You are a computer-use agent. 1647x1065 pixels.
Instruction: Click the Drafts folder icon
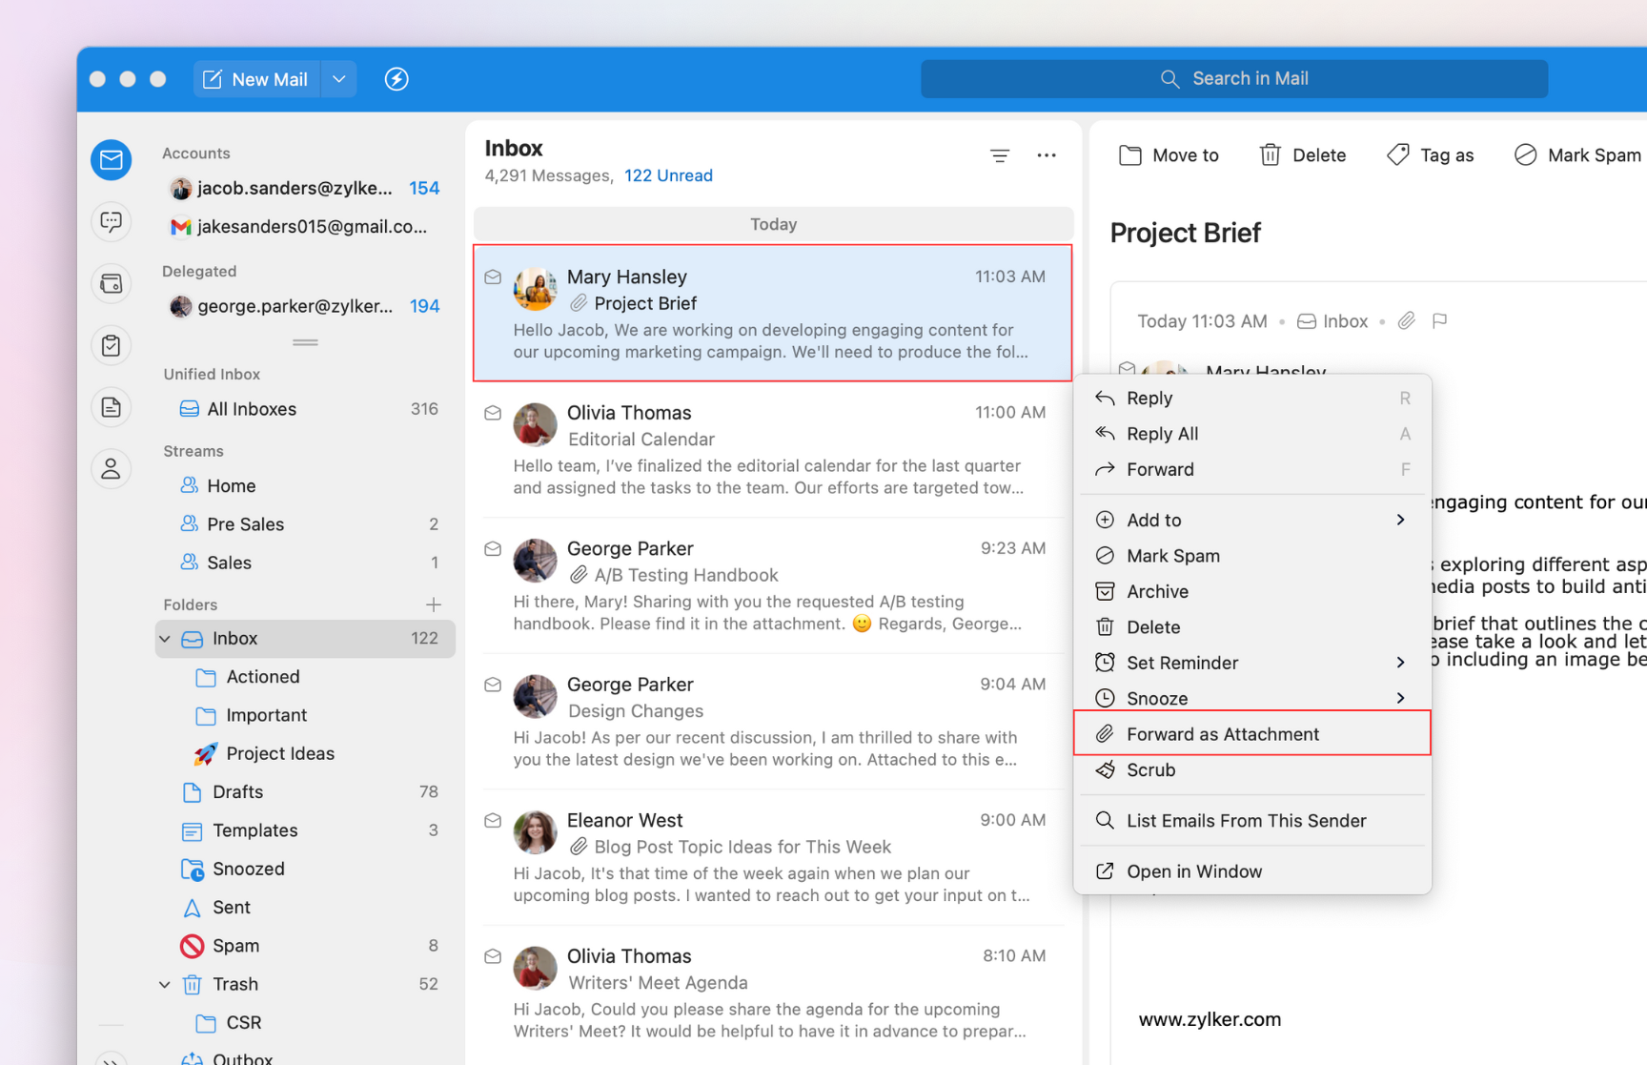pyautogui.click(x=193, y=792)
